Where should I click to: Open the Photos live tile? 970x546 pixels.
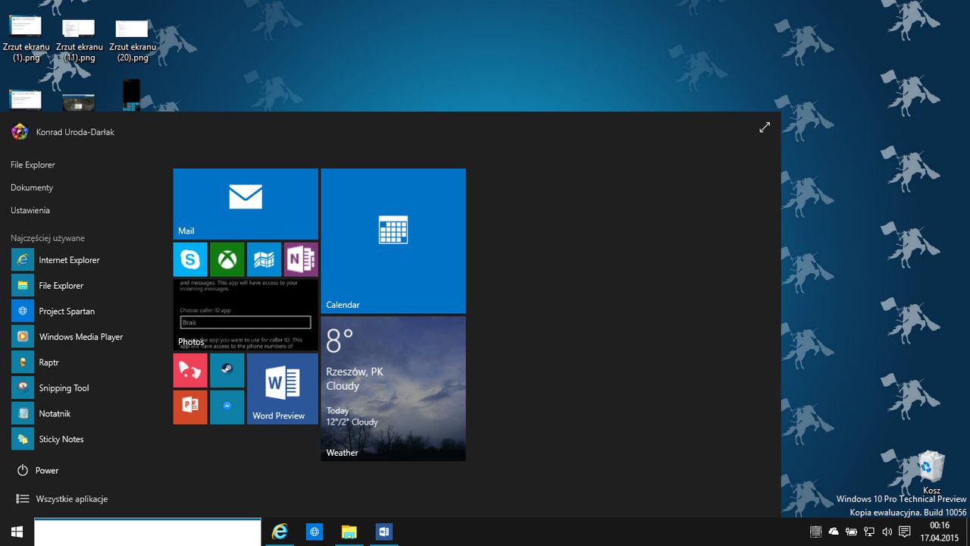246,315
